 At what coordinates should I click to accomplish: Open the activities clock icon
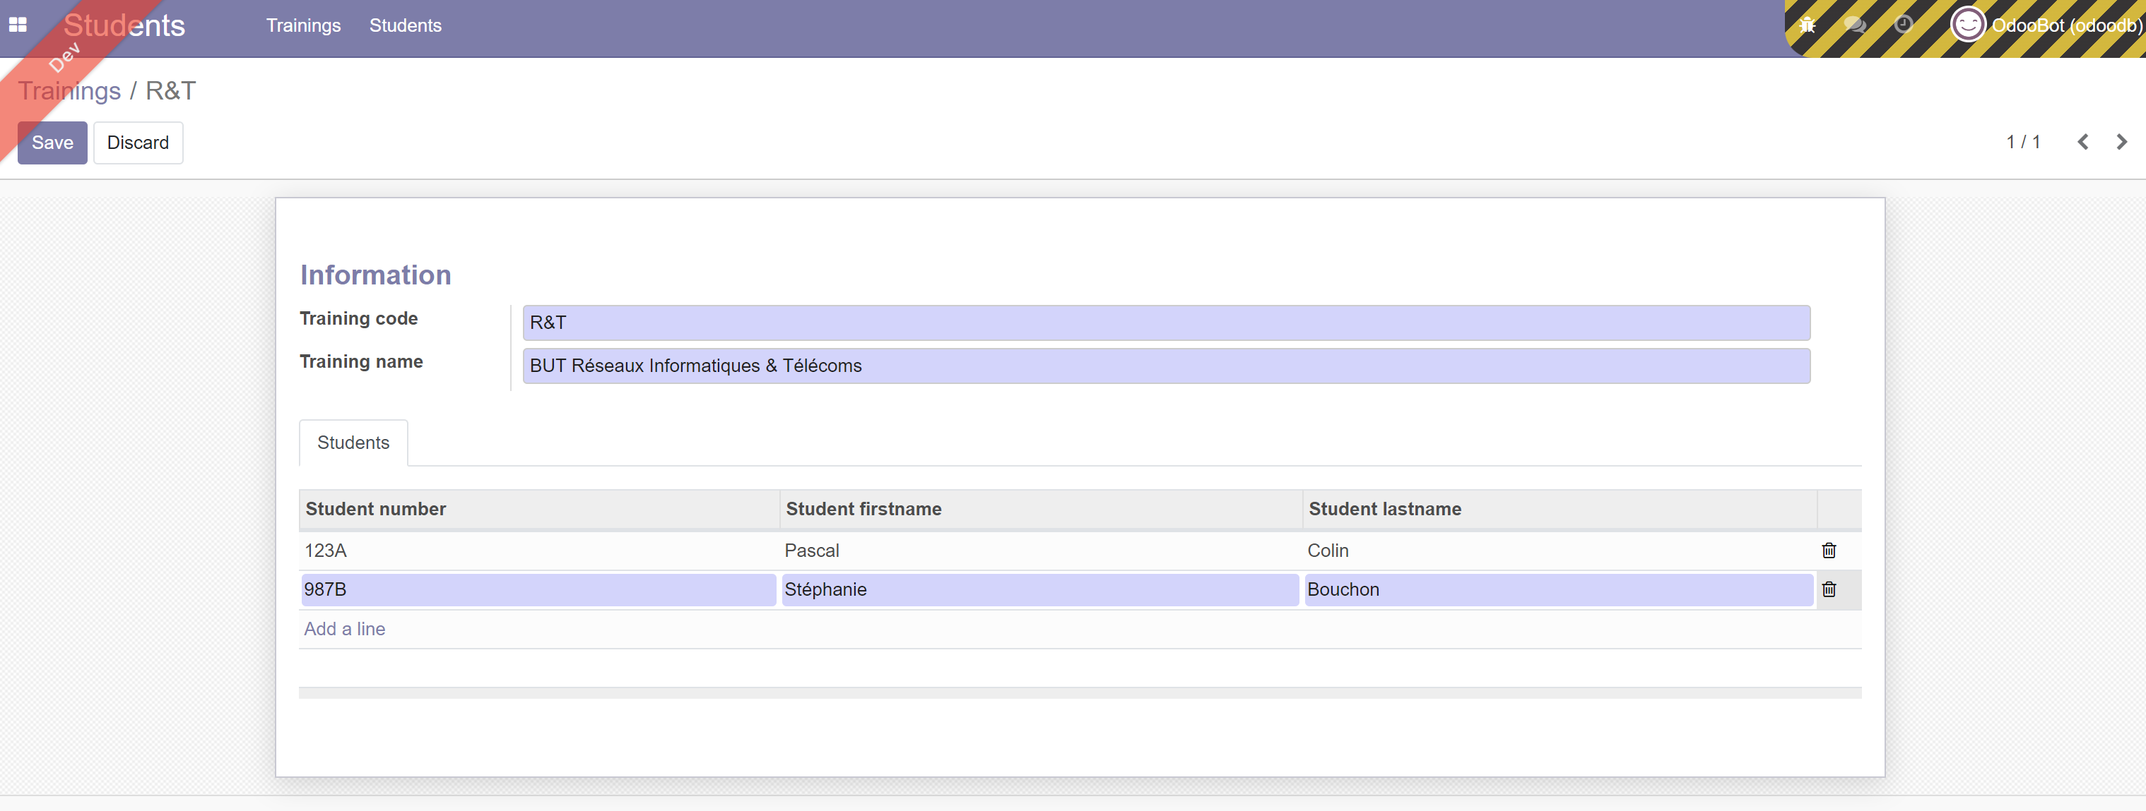[x=1903, y=25]
